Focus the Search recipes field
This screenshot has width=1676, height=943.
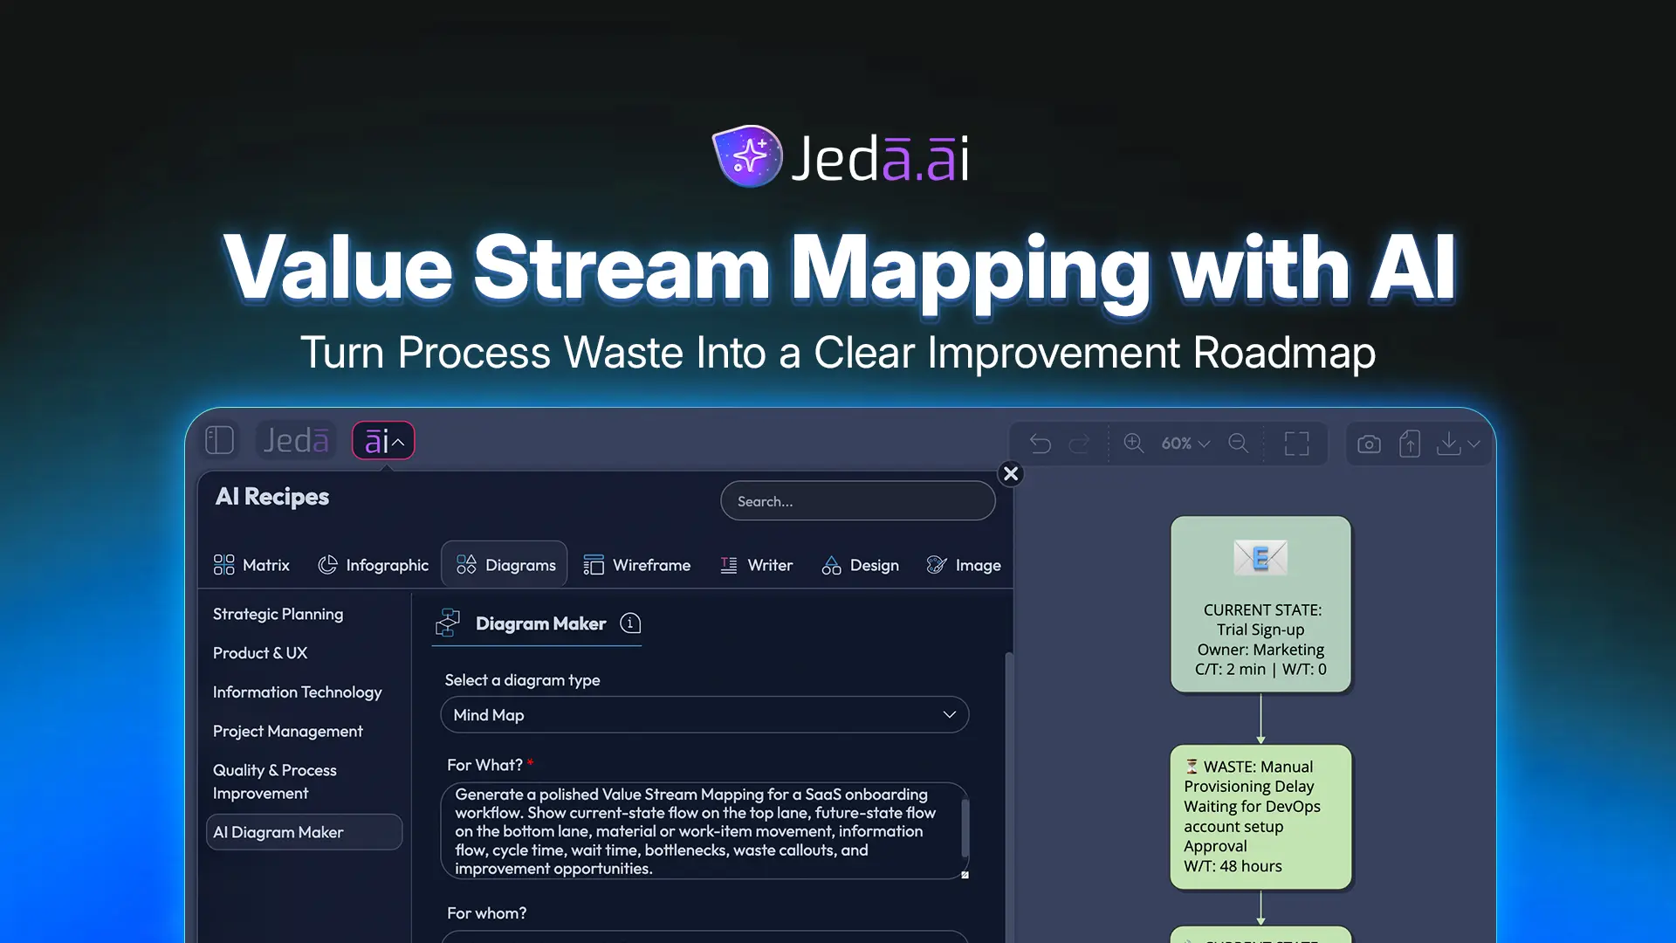coord(857,501)
